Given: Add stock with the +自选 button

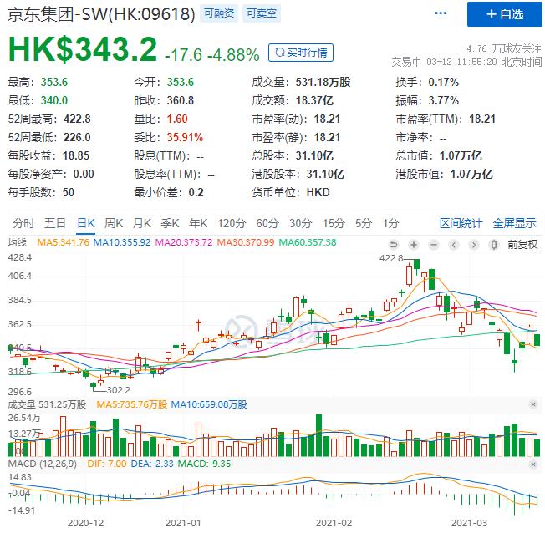Looking at the screenshot, I should tap(504, 14).
